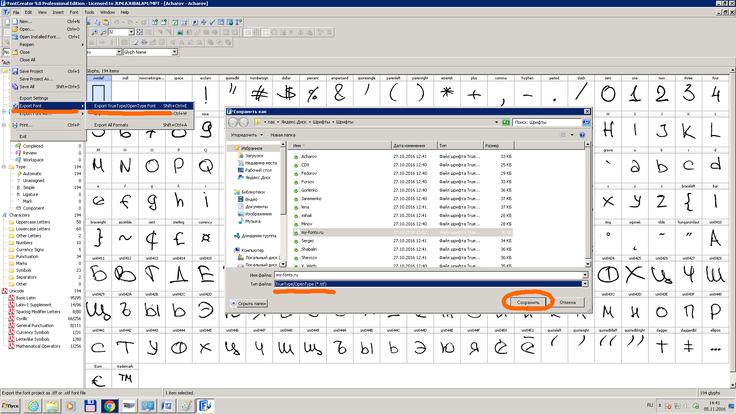Click the Edit menu
Screen dimensions: 736x414
(x=28, y=12)
